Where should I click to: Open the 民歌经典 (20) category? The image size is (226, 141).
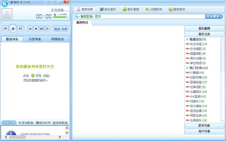click(x=199, y=115)
